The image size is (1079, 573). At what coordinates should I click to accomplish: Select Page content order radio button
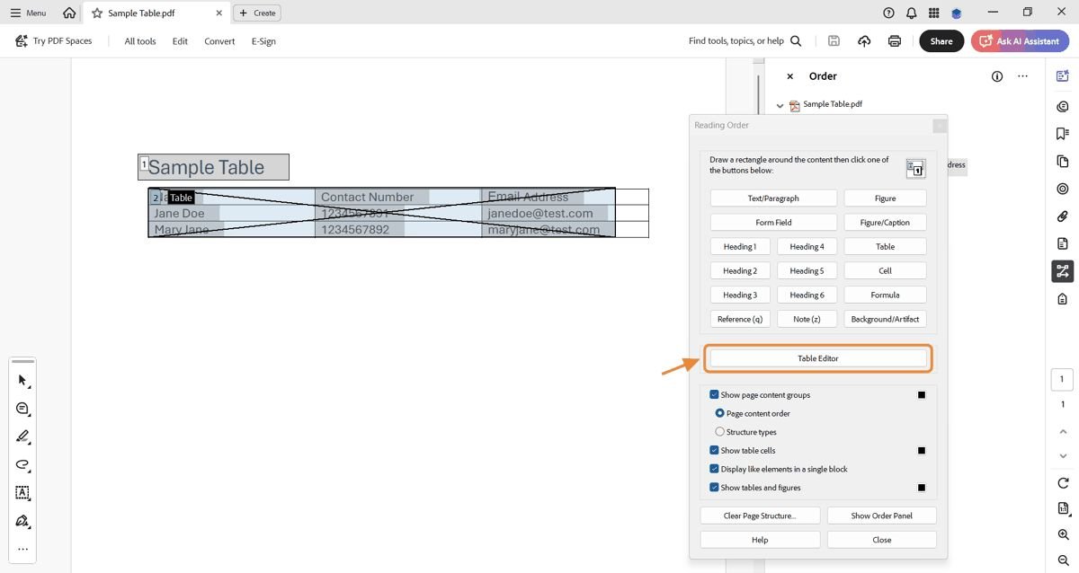pyautogui.click(x=719, y=413)
